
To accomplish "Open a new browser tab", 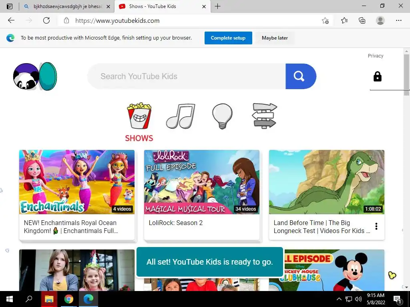I will 217,6.
